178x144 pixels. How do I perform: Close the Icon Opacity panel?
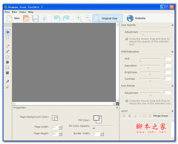coord(172,25)
